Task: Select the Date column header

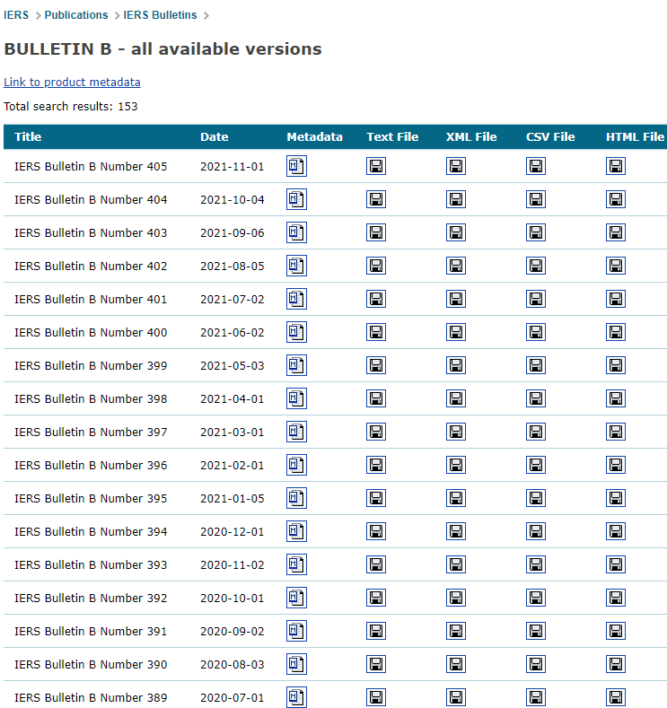Action: point(214,136)
